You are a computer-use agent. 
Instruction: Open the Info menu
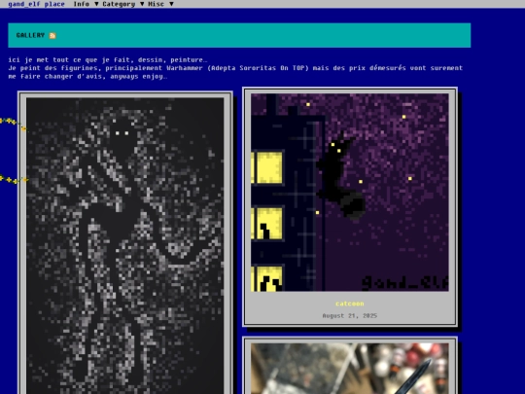click(x=81, y=4)
